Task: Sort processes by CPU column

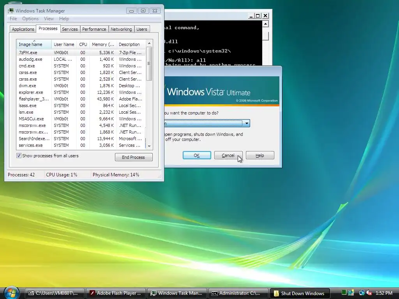Action: click(x=83, y=44)
